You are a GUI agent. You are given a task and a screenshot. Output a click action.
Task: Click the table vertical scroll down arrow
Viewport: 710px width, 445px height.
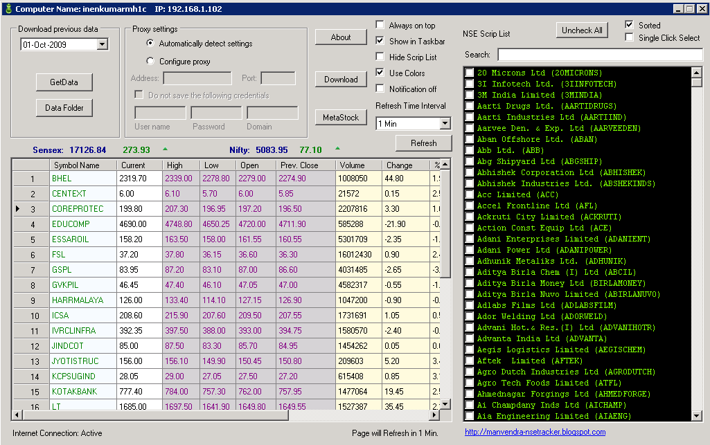pos(445,404)
